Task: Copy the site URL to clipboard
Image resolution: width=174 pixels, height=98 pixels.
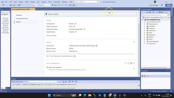Action: [x=75, y=56]
